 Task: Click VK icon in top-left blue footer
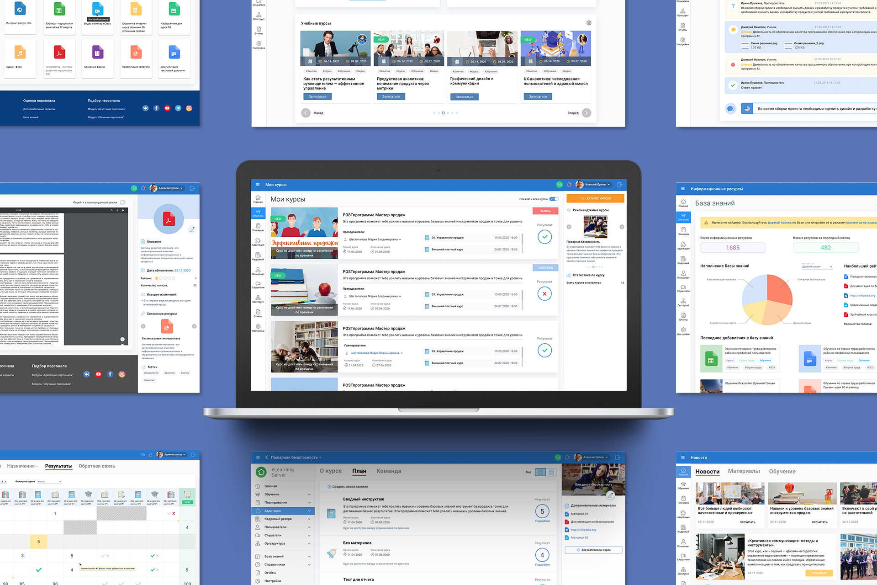(145, 108)
